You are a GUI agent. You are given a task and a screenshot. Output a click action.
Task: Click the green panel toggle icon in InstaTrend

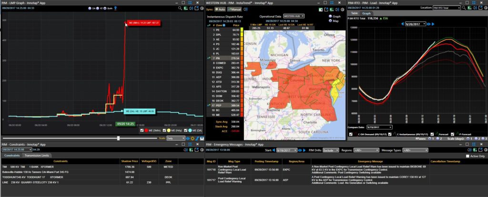point(321,10)
